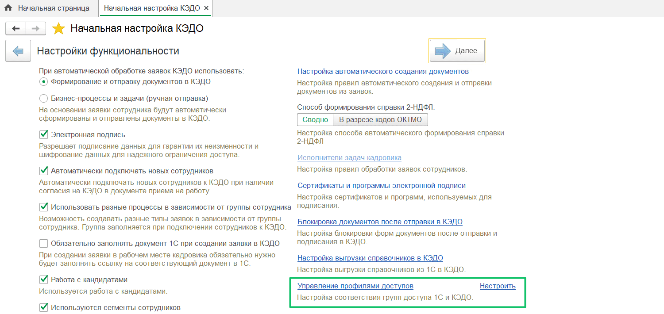
Task: Open «Сертификаты и программы электронной подписи»
Action: tap(381, 185)
